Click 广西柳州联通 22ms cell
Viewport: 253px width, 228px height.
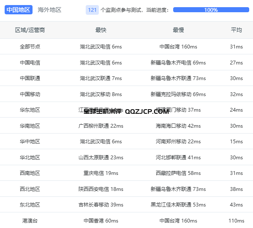(x=101, y=126)
